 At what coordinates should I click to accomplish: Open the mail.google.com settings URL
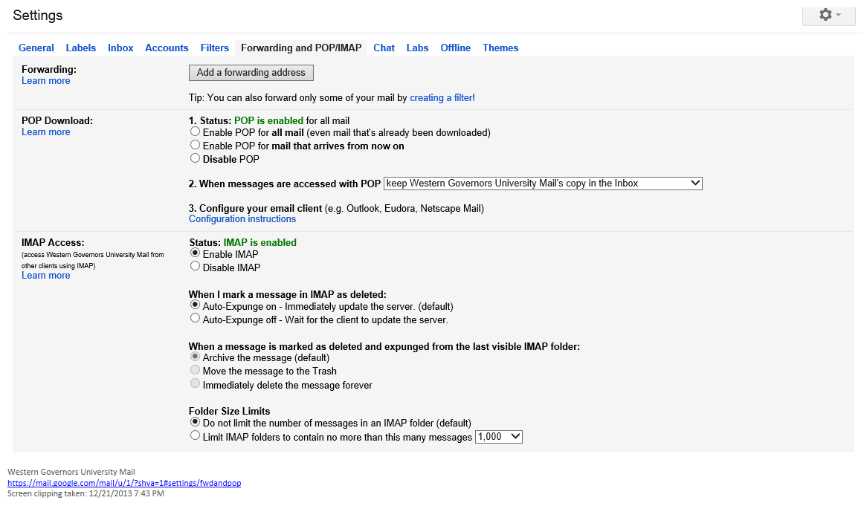pos(123,482)
